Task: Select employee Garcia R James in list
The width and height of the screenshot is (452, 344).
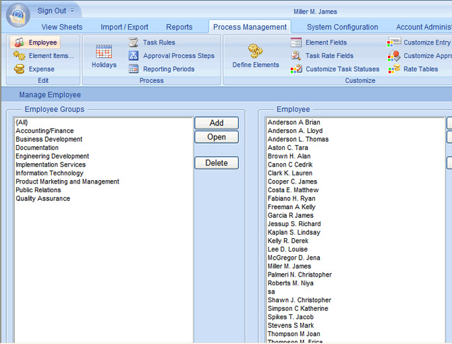Action: (291, 216)
